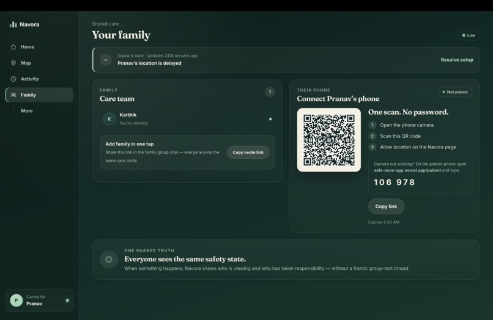Click Everyone sees the same safety state
The height and width of the screenshot is (320, 493).
(x=185, y=259)
